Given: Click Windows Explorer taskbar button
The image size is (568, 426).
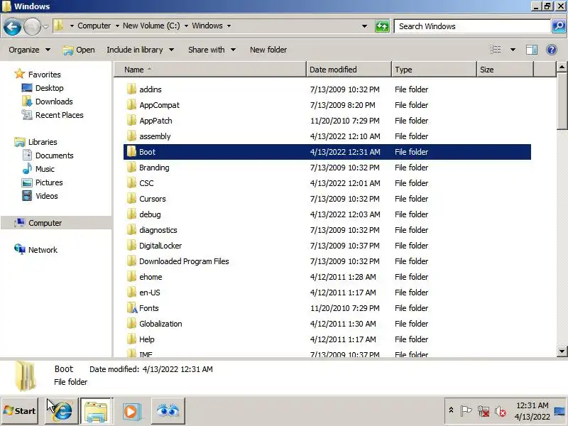Looking at the screenshot, I should 96,411.
